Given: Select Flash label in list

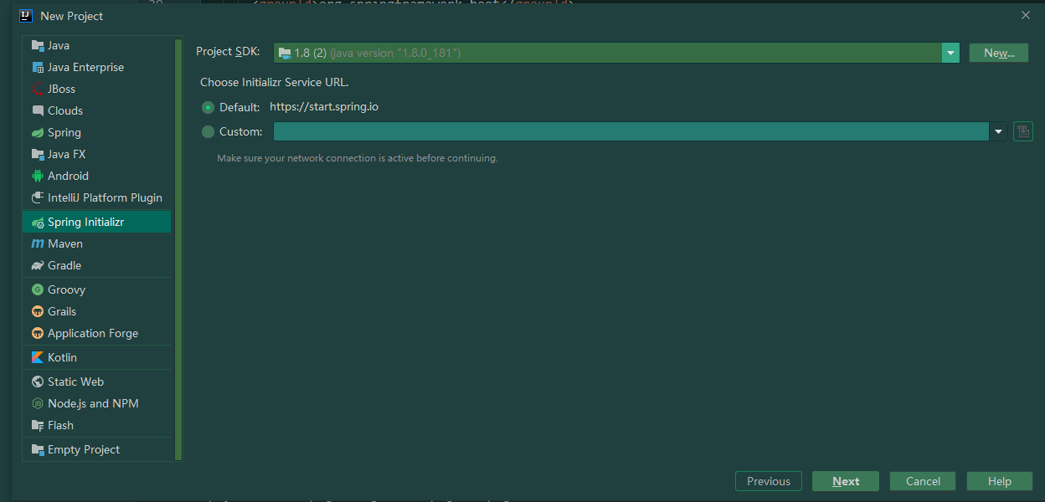Looking at the screenshot, I should pos(61,425).
